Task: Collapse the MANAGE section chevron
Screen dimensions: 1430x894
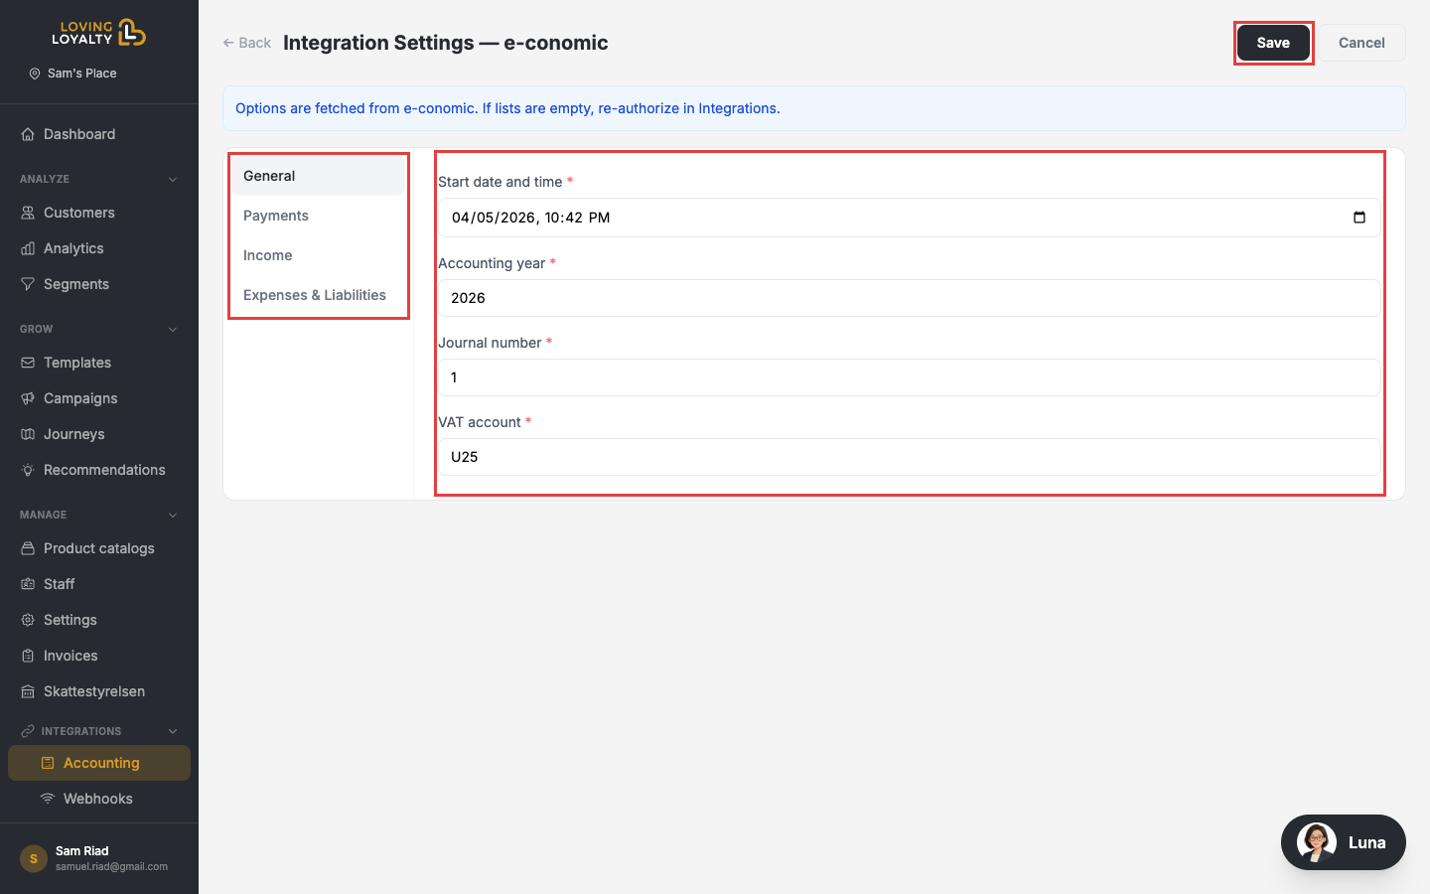Action: coord(173,516)
